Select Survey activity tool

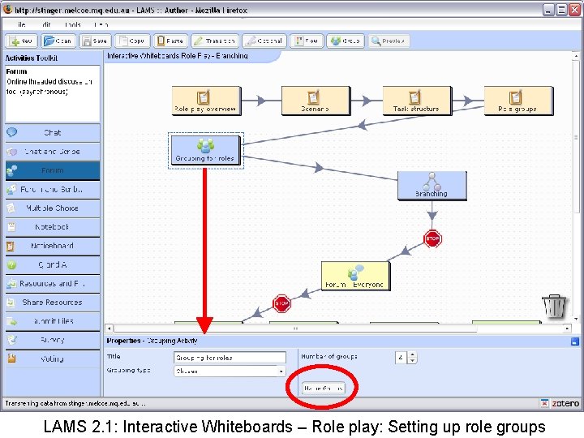(53, 340)
